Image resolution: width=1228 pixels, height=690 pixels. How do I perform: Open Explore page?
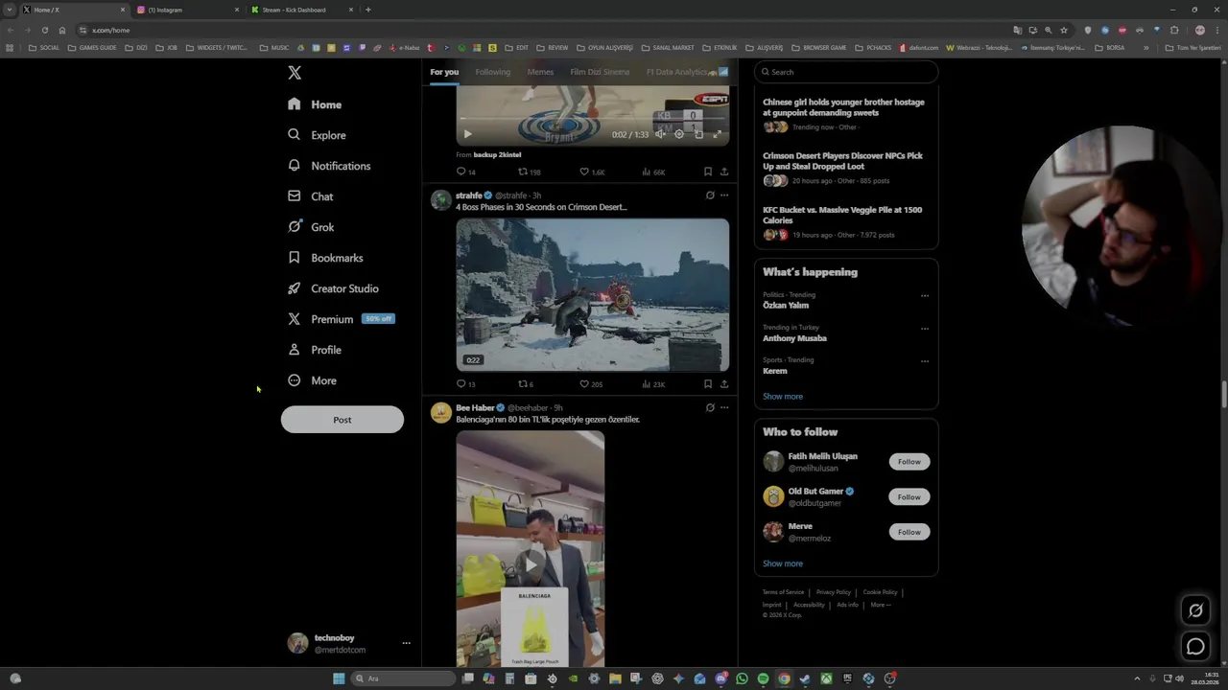[x=317, y=135]
